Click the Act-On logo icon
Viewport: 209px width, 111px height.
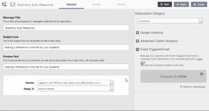click(4, 4)
